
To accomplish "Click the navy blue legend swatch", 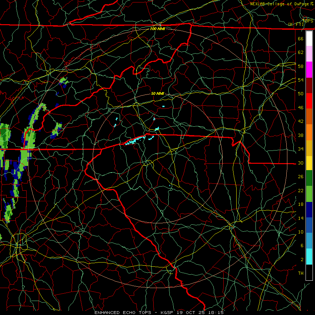I will pos(309,210).
